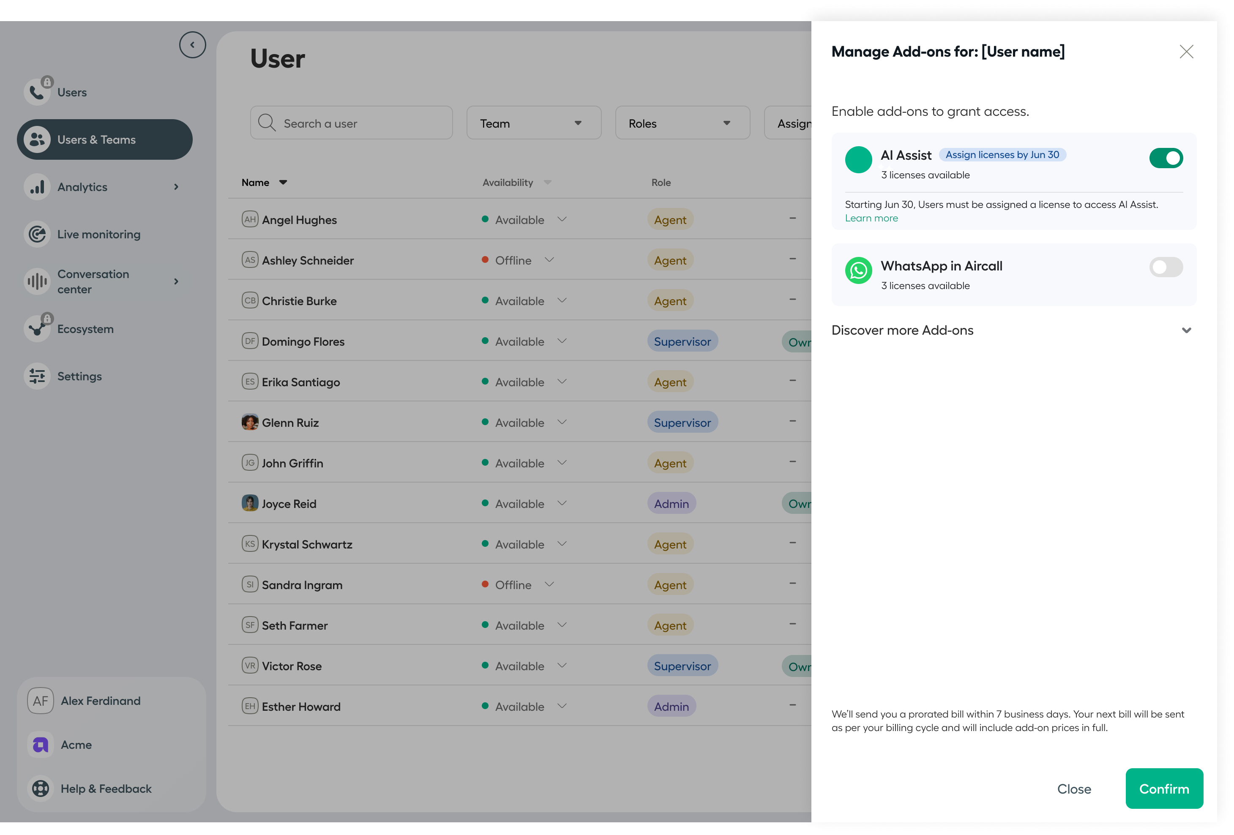Click the CB avatar for Christie Burke
1234x835 pixels.
pyautogui.click(x=250, y=300)
